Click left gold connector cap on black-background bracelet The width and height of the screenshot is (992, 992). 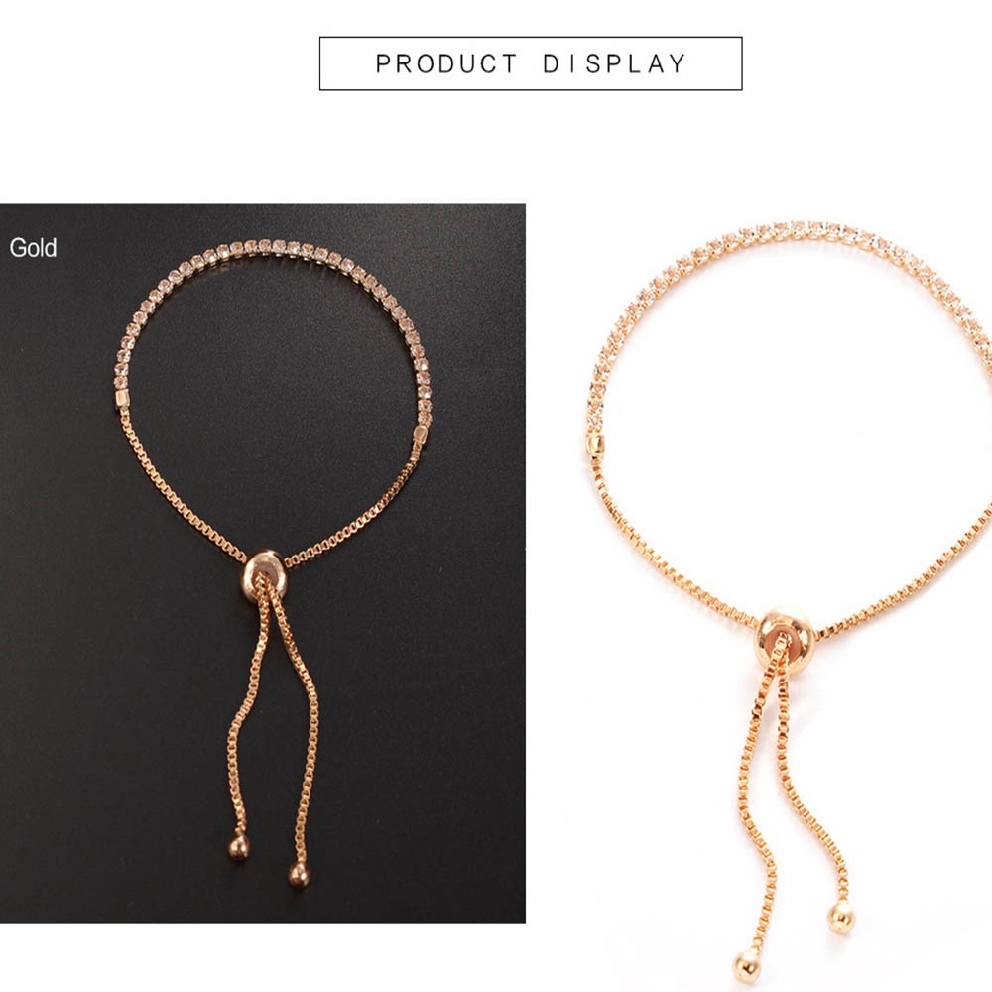(x=123, y=398)
